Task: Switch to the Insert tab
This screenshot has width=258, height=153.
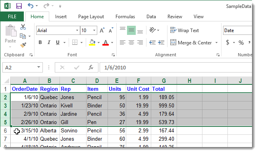Action: pyautogui.click(x=61, y=17)
